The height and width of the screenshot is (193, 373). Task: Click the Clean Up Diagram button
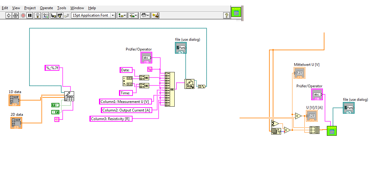(155, 15)
